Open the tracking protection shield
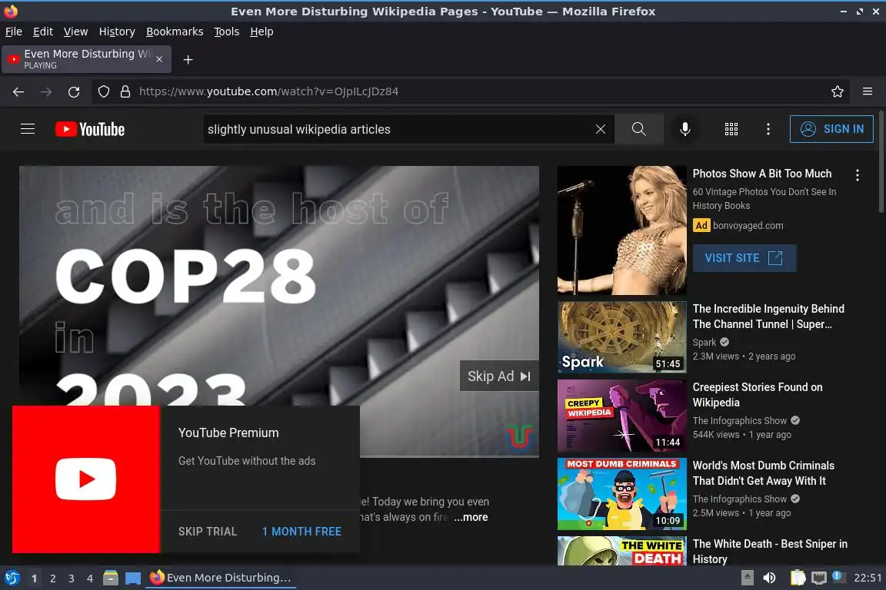The width and height of the screenshot is (886, 590). [x=103, y=91]
